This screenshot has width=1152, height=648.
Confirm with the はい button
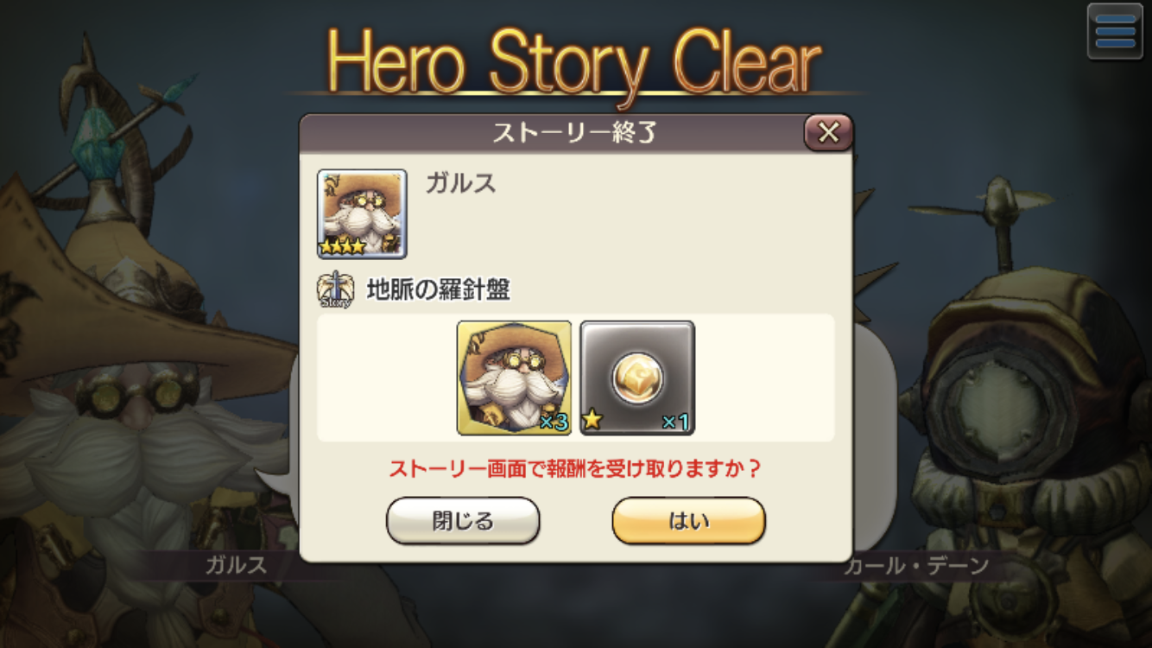(688, 520)
